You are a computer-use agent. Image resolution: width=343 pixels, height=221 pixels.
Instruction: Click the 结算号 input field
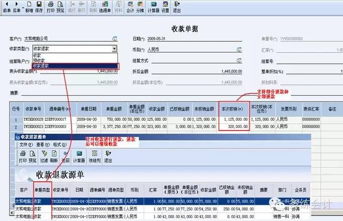[x=310, y=61]
